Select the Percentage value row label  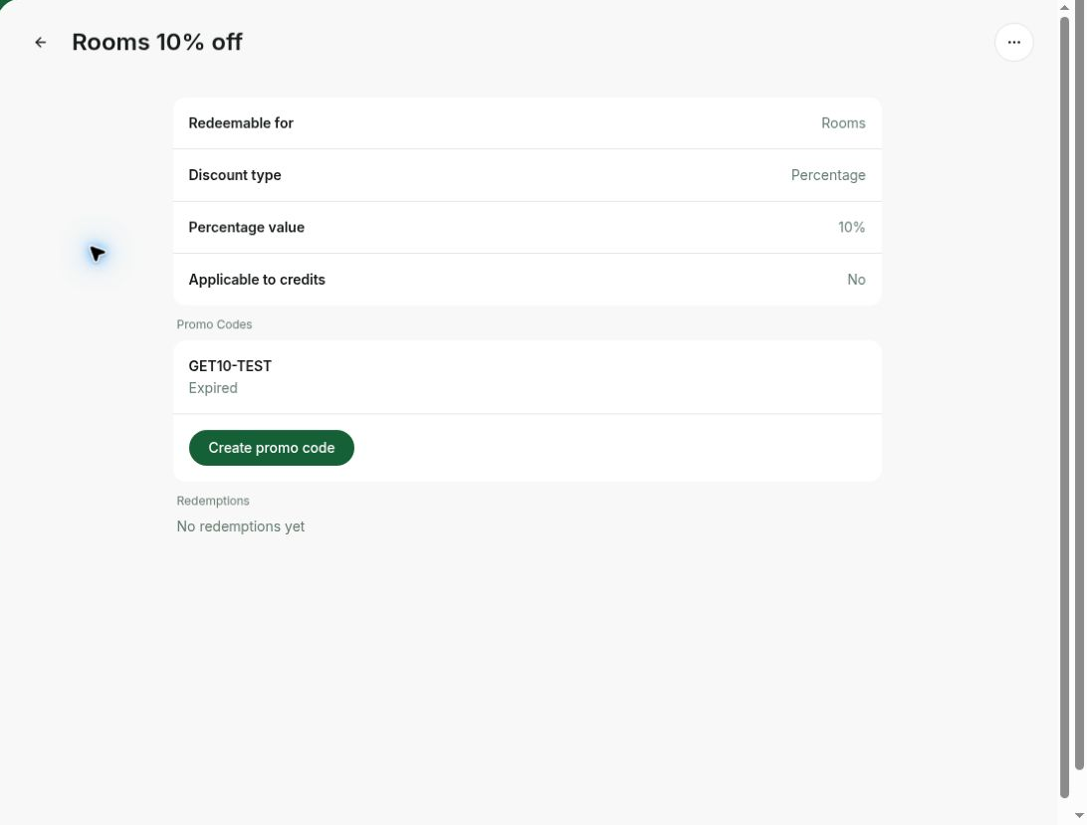point(246,227)
